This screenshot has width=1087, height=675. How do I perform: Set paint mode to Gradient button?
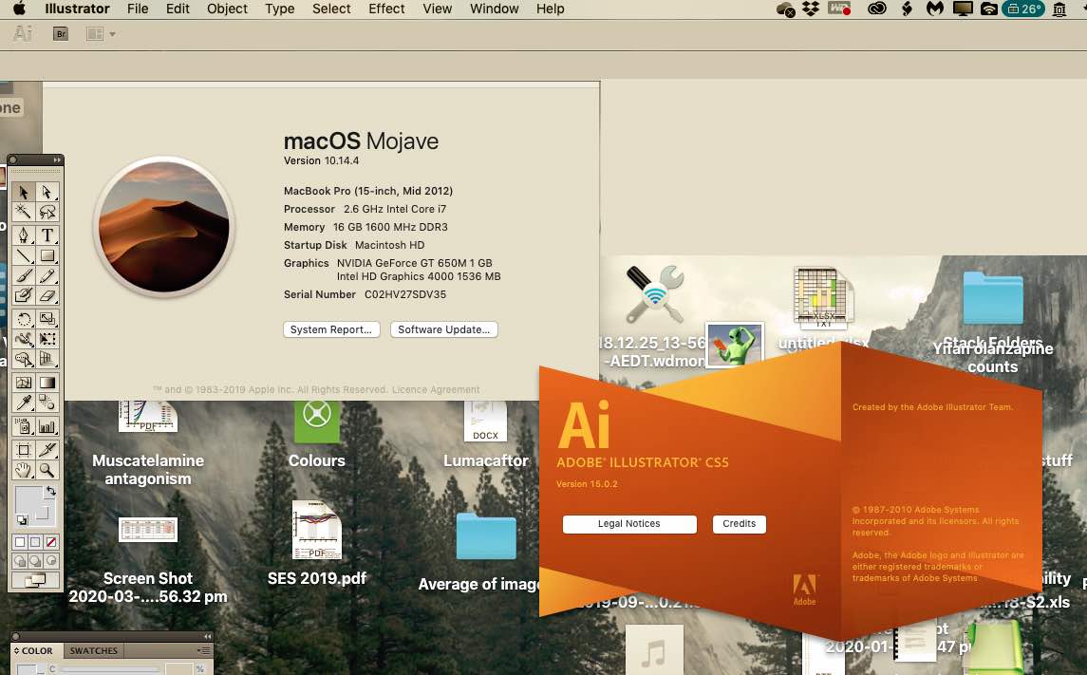pyautogui.click(x=35, y=542)
